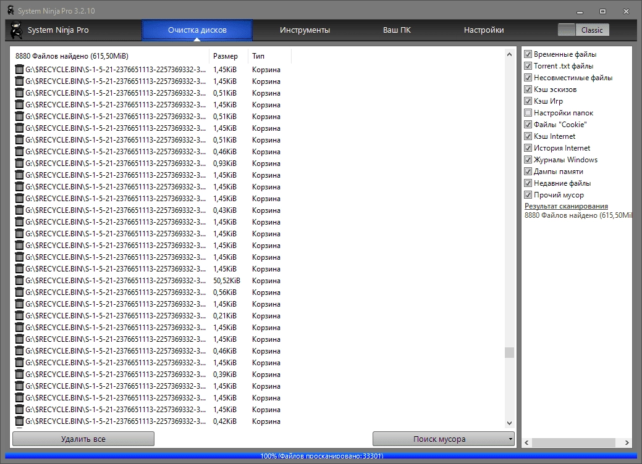Sort list by the Тип column header
The height and width of the screenshot is (464, 642).
pos(269,56)
